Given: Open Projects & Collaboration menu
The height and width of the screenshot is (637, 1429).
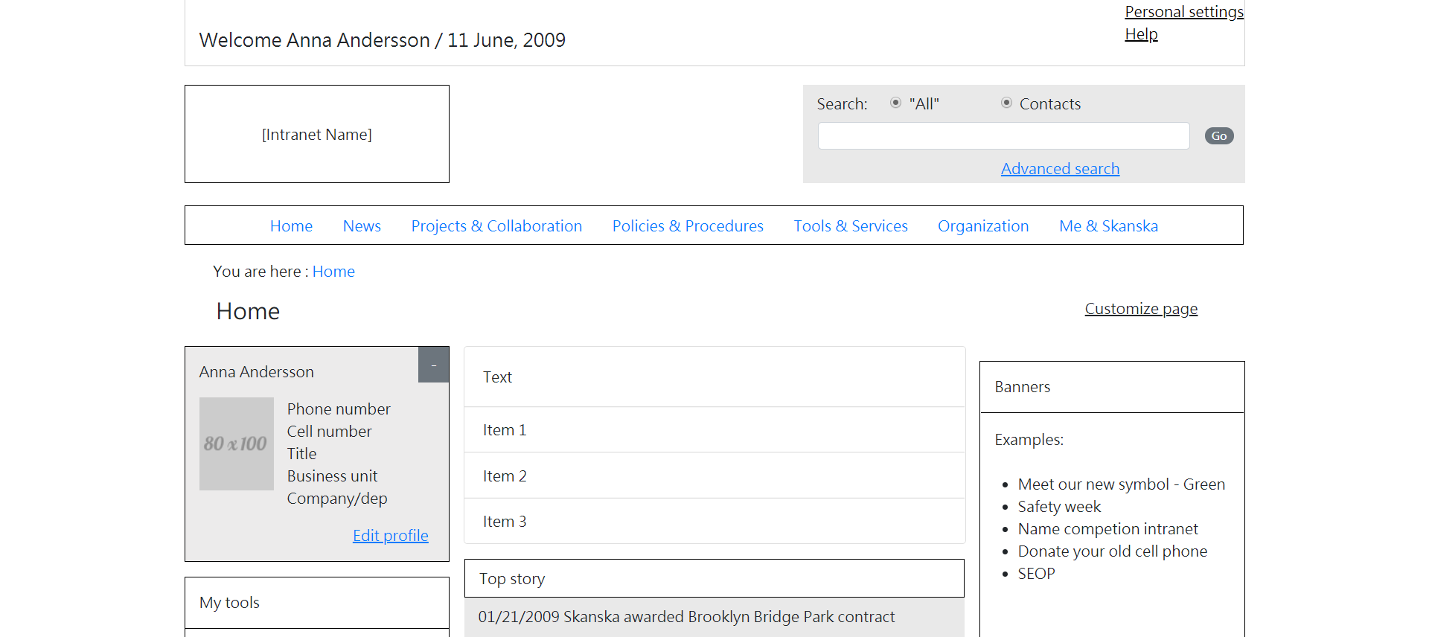Looking at the screenshot, I should (x=496, y=226).
